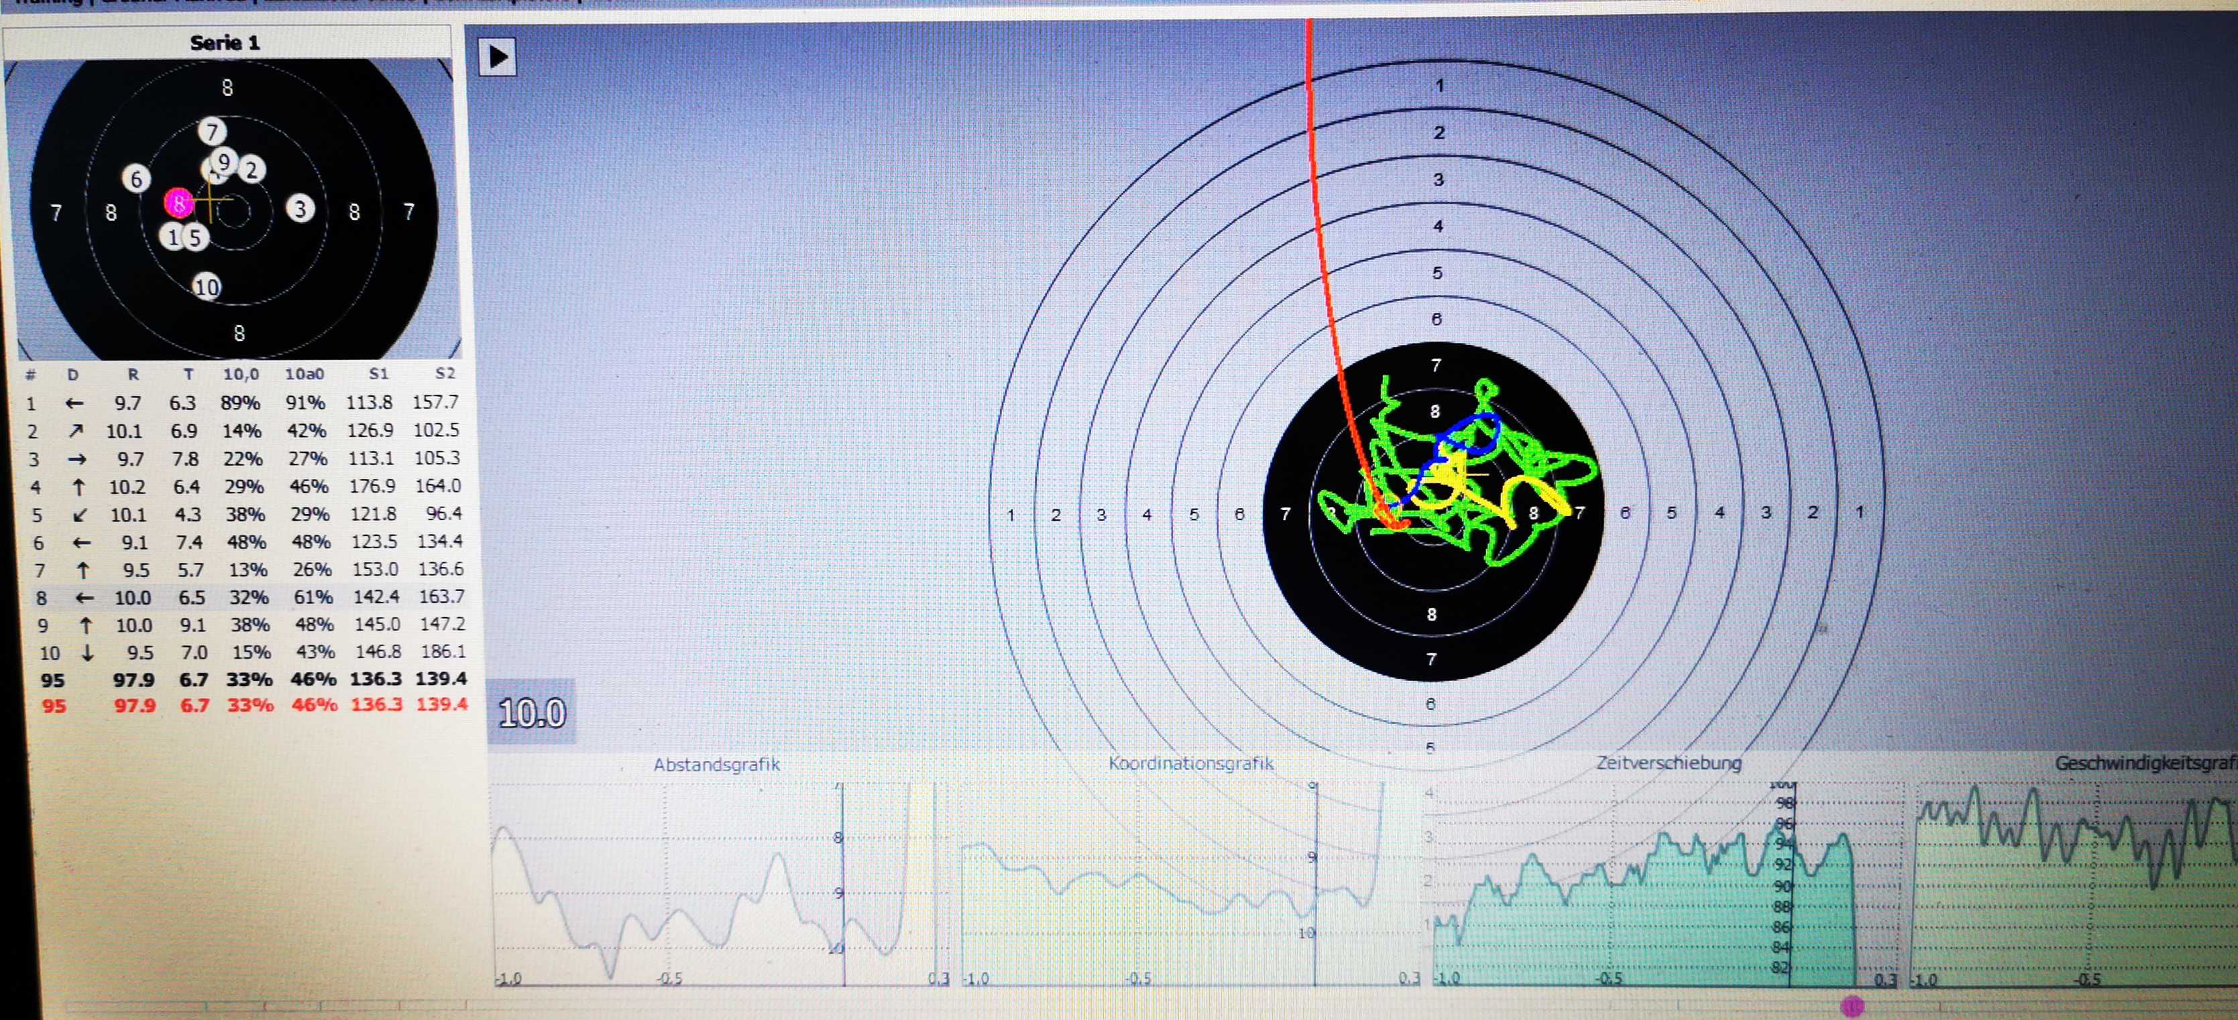Select shot marker 6 on the mini target
Viewport: 2238px width, 1020px height.
click(x=135, y=179)
